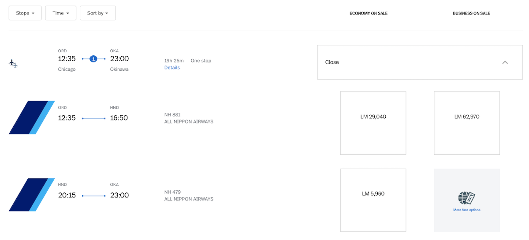Open the More fare options link
This screenshot has height=240, width=529.
coord(467,210)
